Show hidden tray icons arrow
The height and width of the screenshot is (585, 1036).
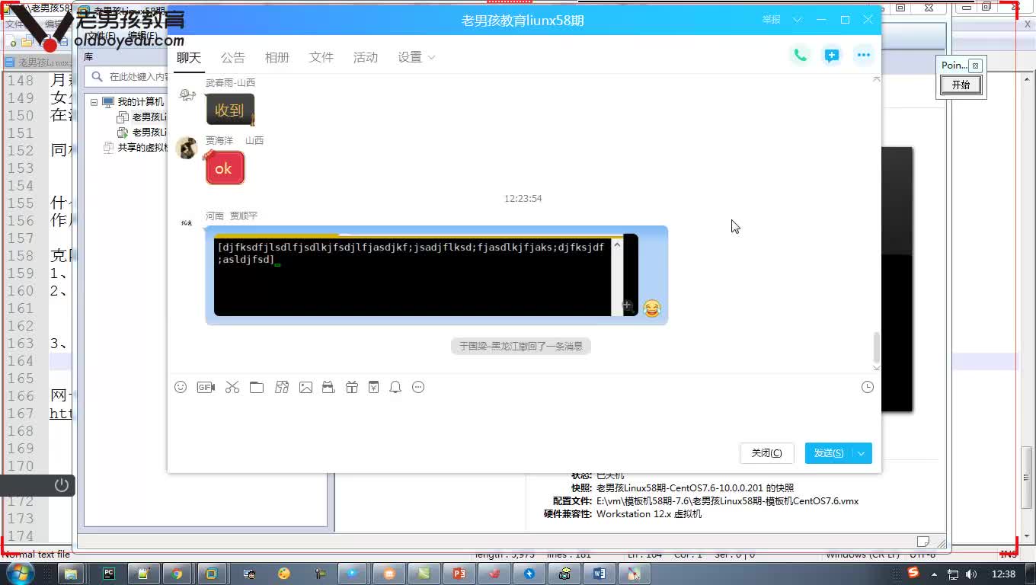point(935,574)
